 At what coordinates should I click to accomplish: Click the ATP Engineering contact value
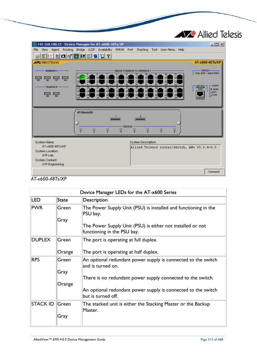pos(53,164)
